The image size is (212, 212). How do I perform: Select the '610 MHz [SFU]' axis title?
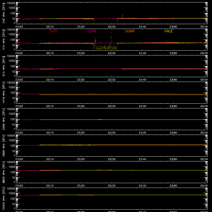click(x=3, y=66)
